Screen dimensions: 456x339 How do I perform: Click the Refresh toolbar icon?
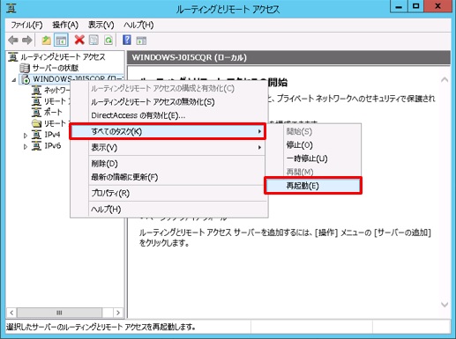(x=108, y=40)
